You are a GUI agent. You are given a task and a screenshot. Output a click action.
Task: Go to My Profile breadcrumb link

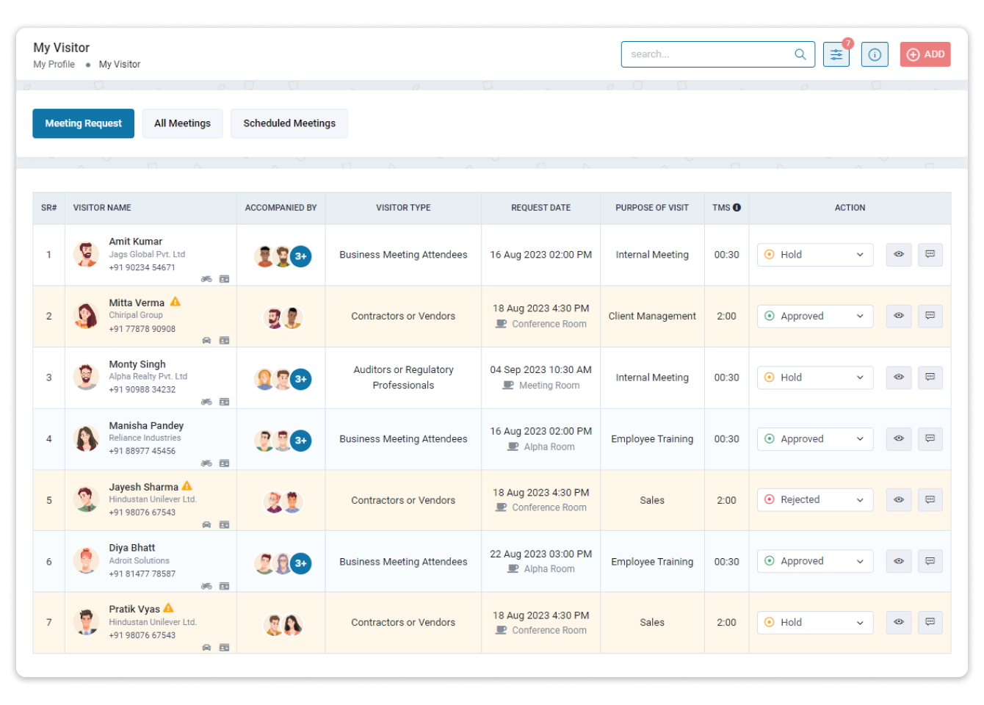click(54, 65)
